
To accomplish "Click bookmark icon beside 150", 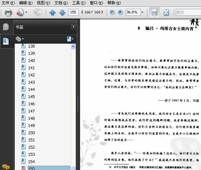I will 23,132.
